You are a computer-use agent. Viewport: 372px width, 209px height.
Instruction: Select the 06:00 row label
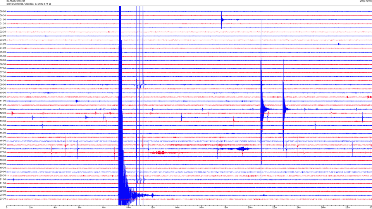point(3,60)
